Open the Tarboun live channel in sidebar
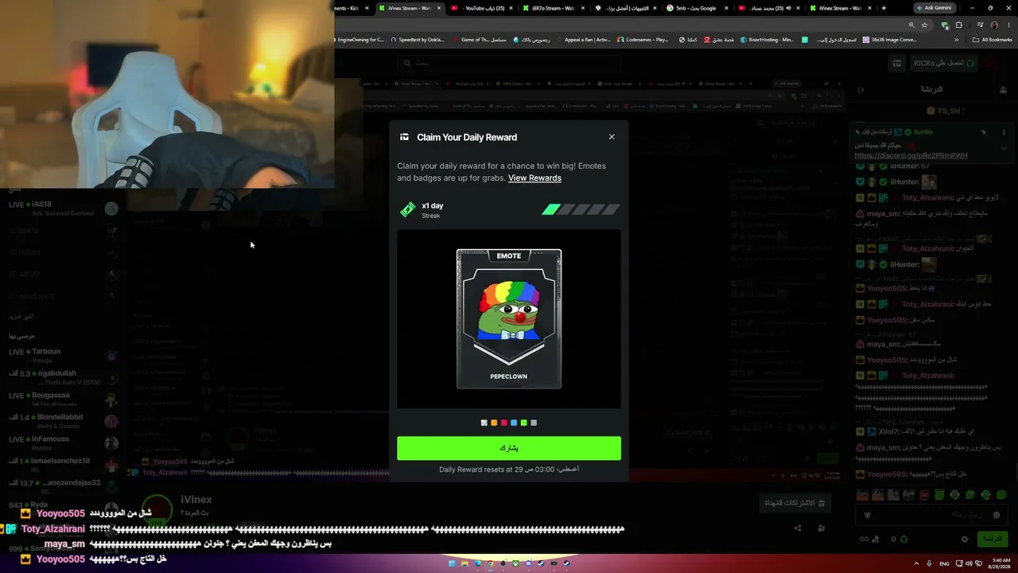1018x573 pixels. tap(64, 355)
